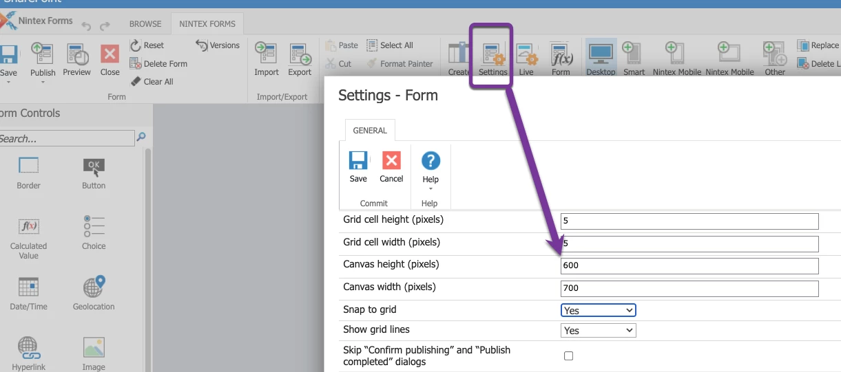Click Cut in the ribbon
Screen dimensions: 841x372
tap(338, 64)
